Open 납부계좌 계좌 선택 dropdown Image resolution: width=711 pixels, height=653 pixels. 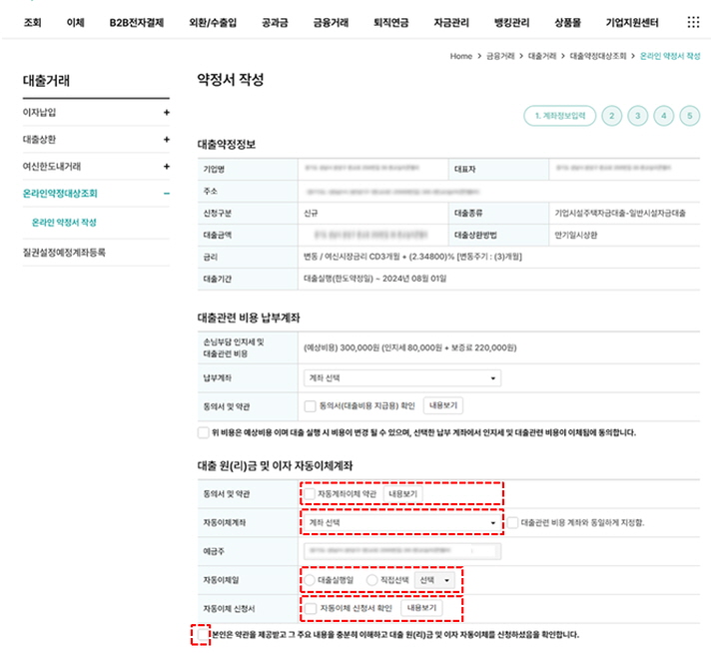pyautogui.click(x=401, y=379)
